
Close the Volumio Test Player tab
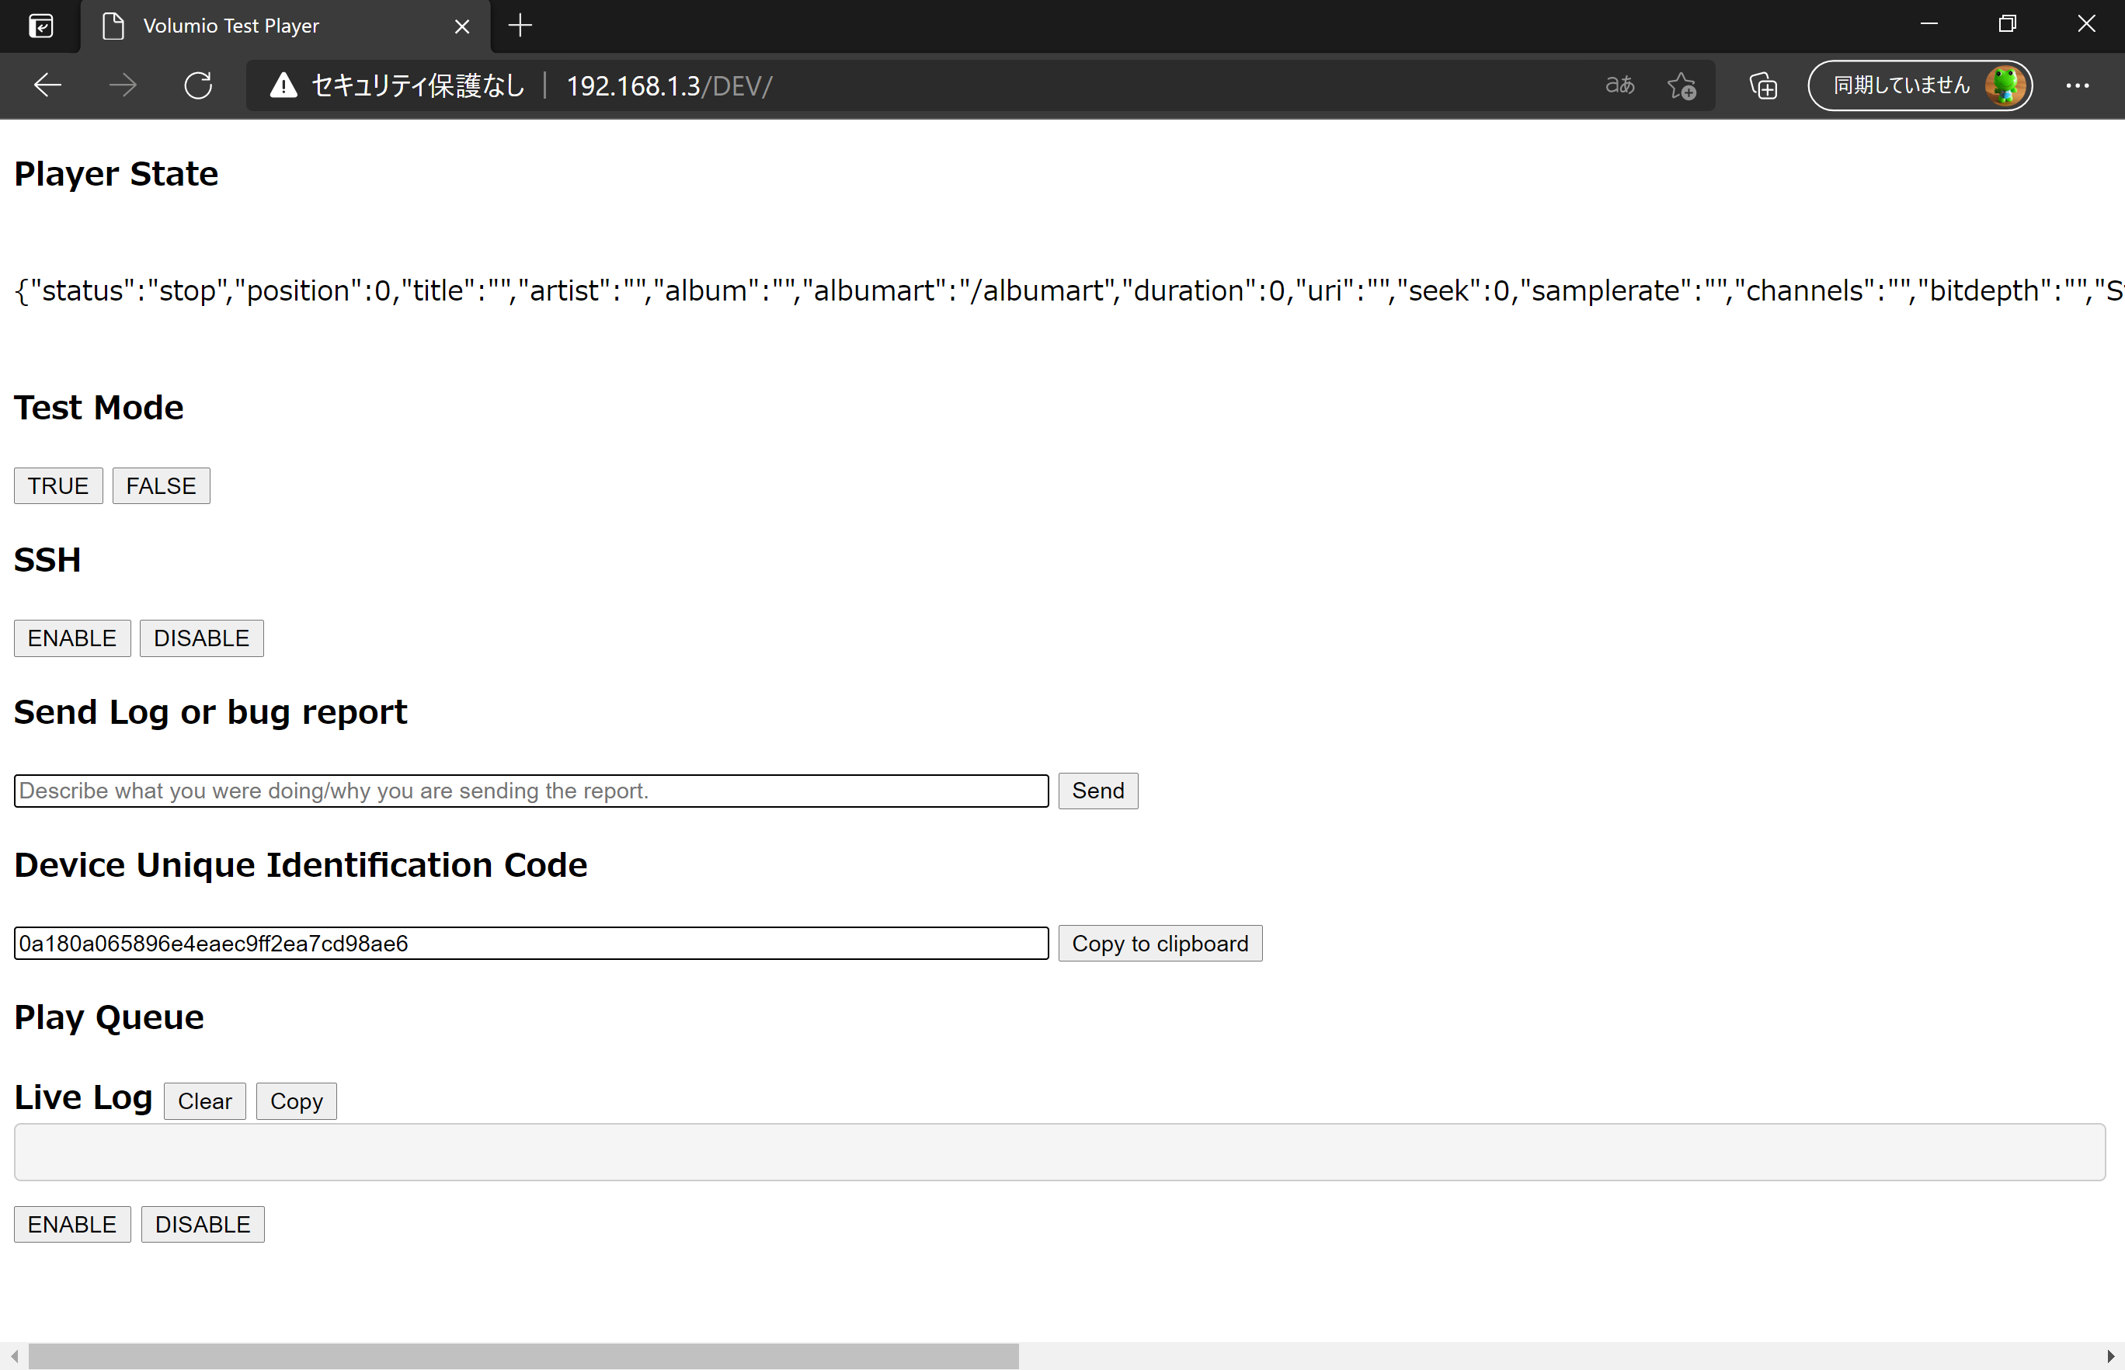pyautogui.click(x=461, y=26)
